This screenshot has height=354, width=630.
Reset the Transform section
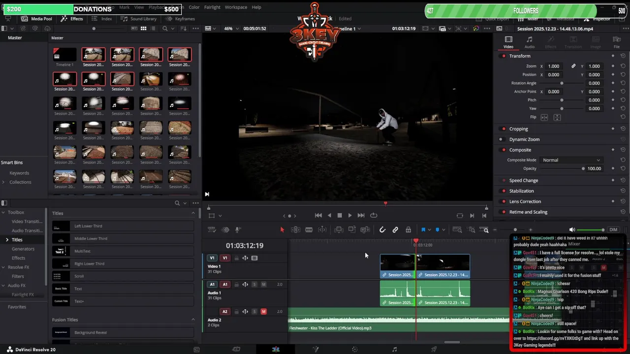coord(623,56)
